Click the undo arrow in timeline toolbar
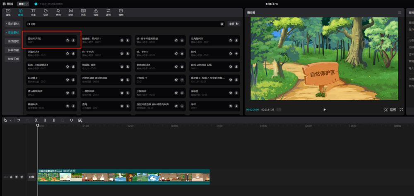 click(19, 120)
